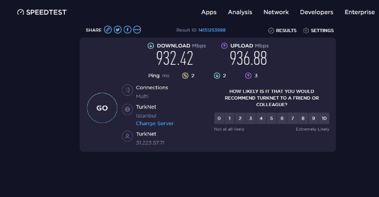Image resolution: width=379 pixels, height=197 pixels.
Task: Rate TurkNet recommendation as 5
Action: (272, 119)
